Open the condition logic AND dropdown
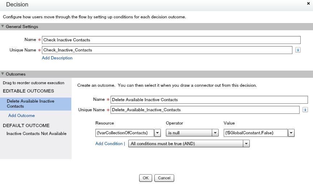Image resolution: width=313 pixels, height=184 pixels. click(189, 144)
